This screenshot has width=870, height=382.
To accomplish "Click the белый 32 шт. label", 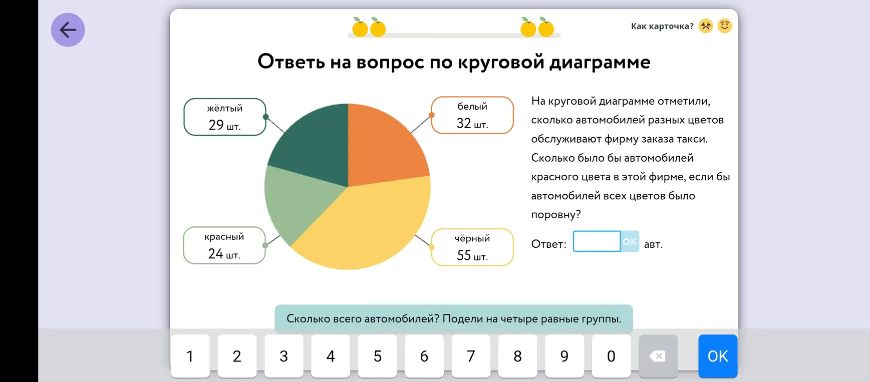I will (472, 115).
